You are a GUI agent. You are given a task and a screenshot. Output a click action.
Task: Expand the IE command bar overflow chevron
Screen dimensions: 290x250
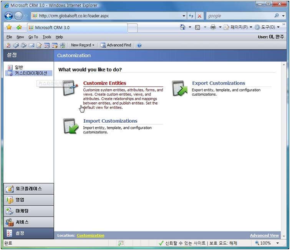[284, 24]
